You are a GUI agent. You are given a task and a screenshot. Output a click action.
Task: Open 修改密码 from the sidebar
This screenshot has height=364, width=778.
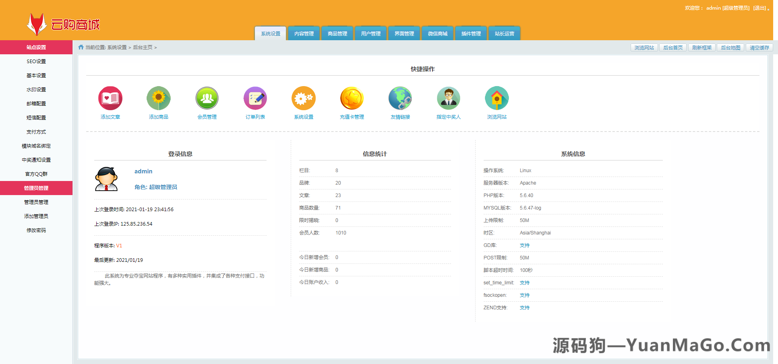click(36, 230)
